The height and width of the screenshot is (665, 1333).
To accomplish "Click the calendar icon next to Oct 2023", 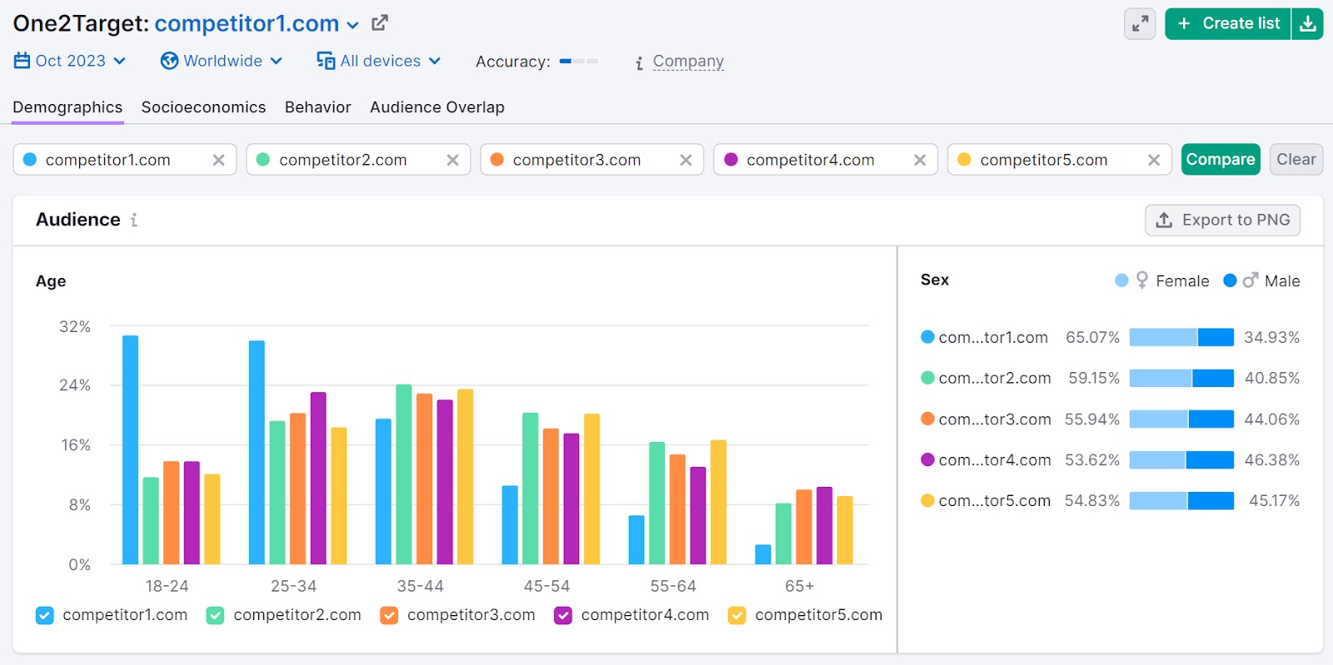I will click(22, 61).
